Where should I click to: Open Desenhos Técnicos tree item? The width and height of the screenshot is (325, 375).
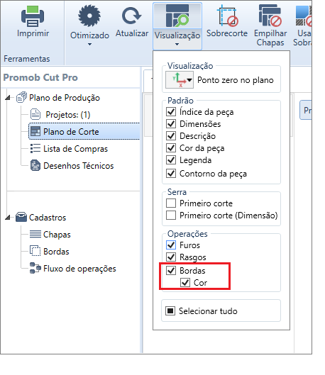tap(72, 165)
